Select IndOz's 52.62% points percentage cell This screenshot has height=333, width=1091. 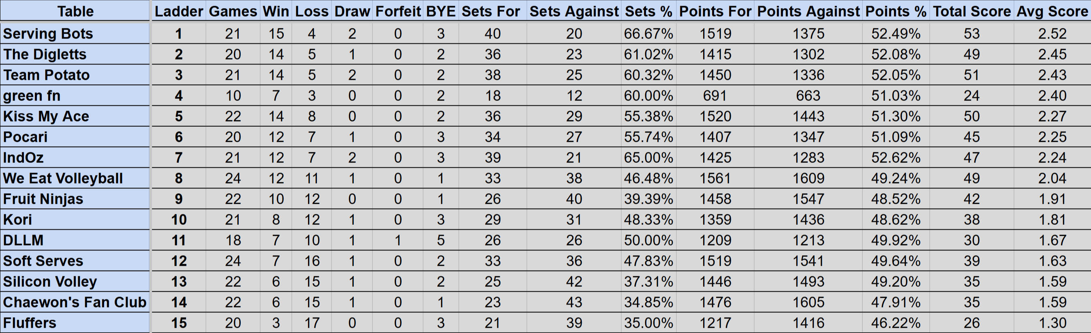point(895,158)
